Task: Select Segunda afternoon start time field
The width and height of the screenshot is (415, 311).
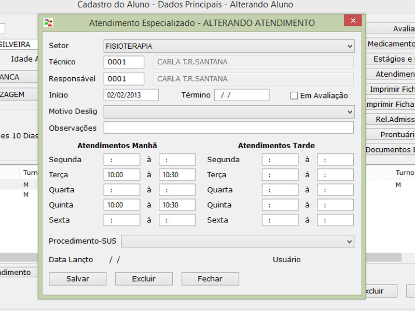Action: [x=280, y=160]
